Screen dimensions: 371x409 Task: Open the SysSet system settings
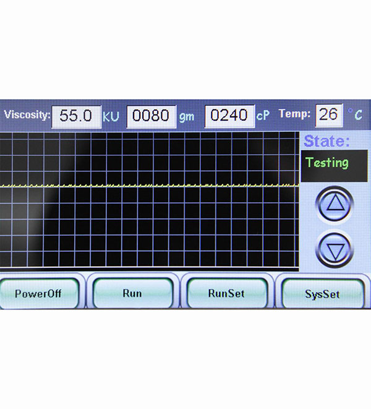click(323, 295)
